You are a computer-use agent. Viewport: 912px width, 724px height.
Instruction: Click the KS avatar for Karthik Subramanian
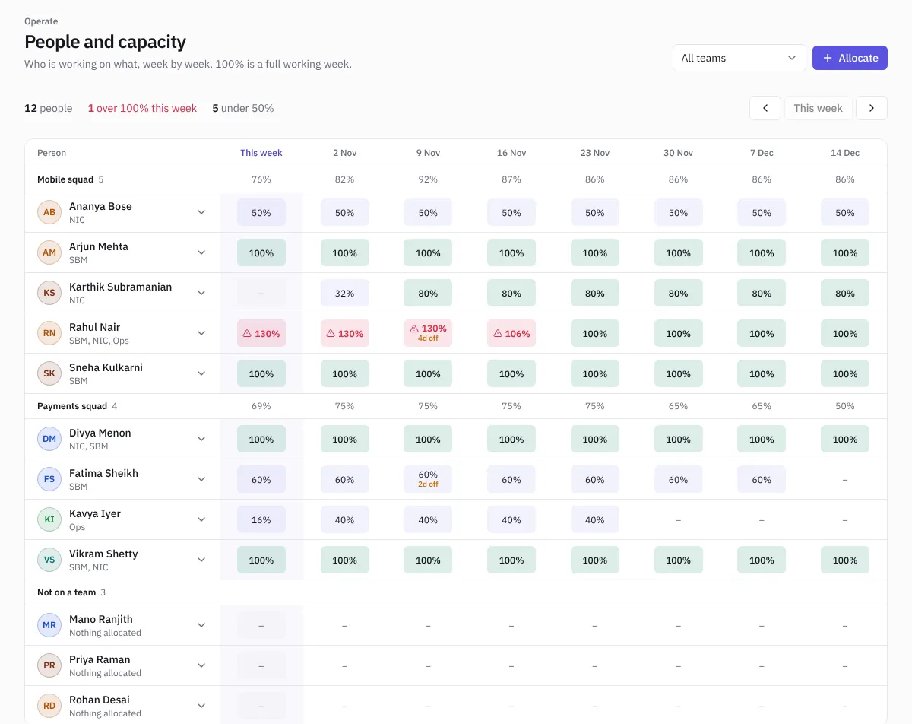click(x=49, y=293)
